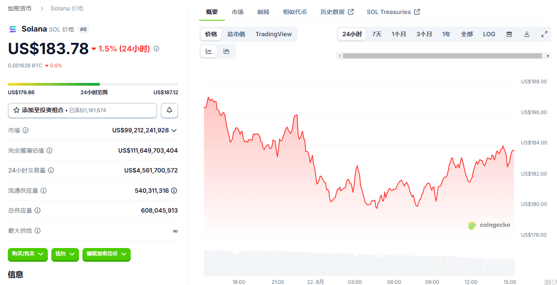The image size is (557, 285).
Task: Select the 总市值 chart toggle
Action: pyautogui.click(x=236, y=34)
